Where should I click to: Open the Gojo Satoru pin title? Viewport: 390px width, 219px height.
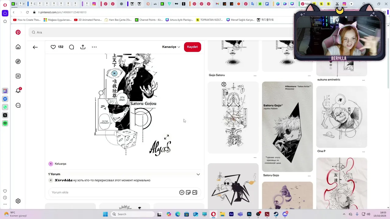pyautogui.click(x=217, y=75)
